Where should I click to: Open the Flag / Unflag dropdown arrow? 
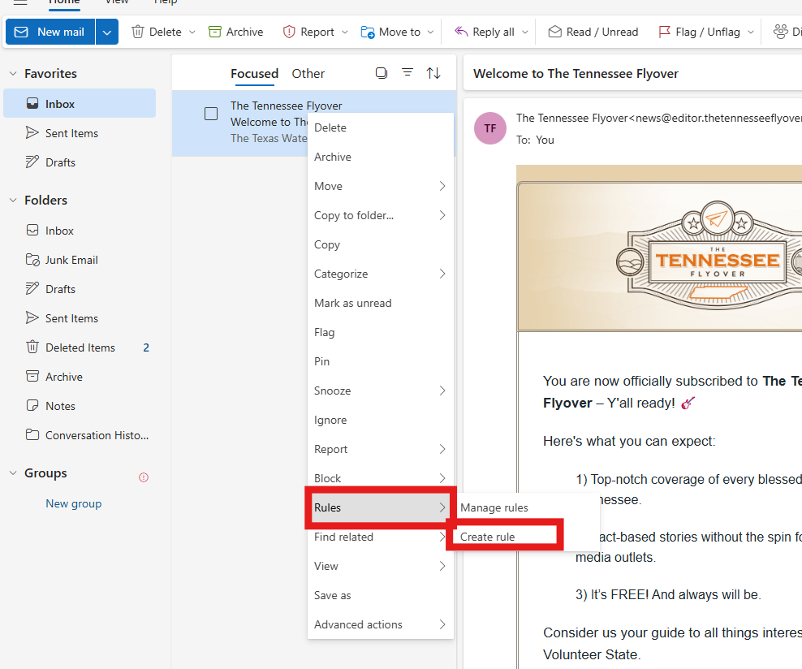[x=751, y=32]
